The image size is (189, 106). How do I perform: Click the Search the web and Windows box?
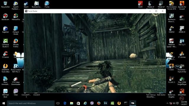pos(31,103)
